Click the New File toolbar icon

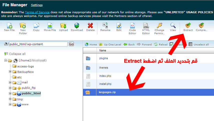click(9, 26)
